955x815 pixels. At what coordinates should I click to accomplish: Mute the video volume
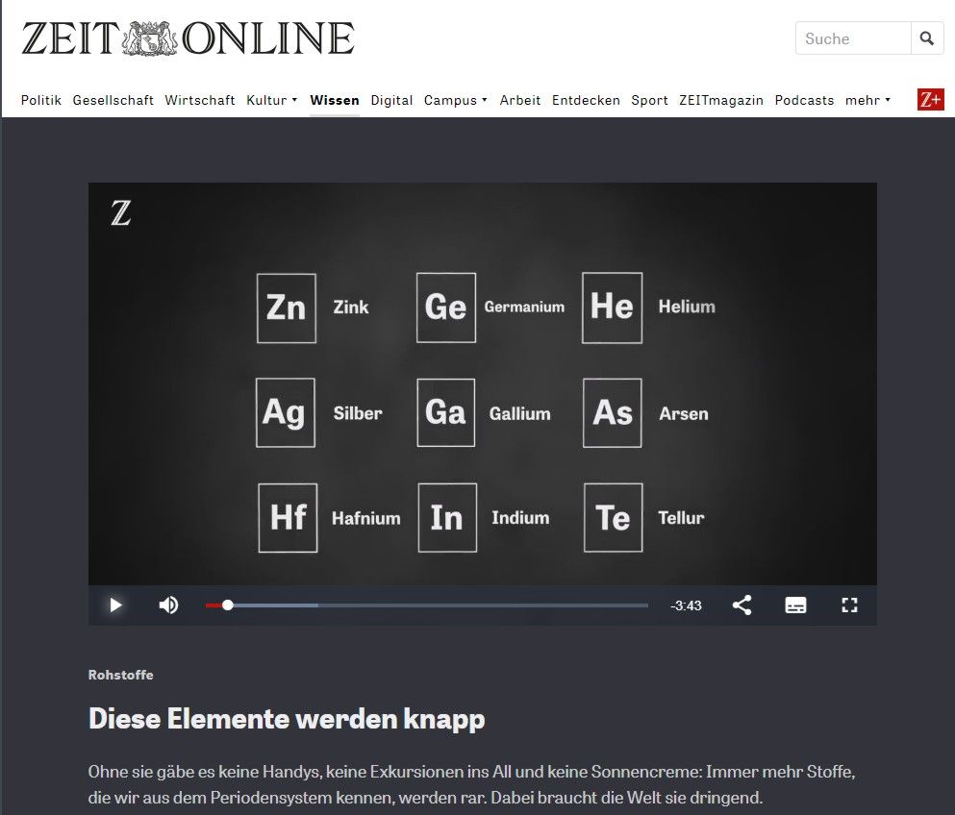(169, 605)
